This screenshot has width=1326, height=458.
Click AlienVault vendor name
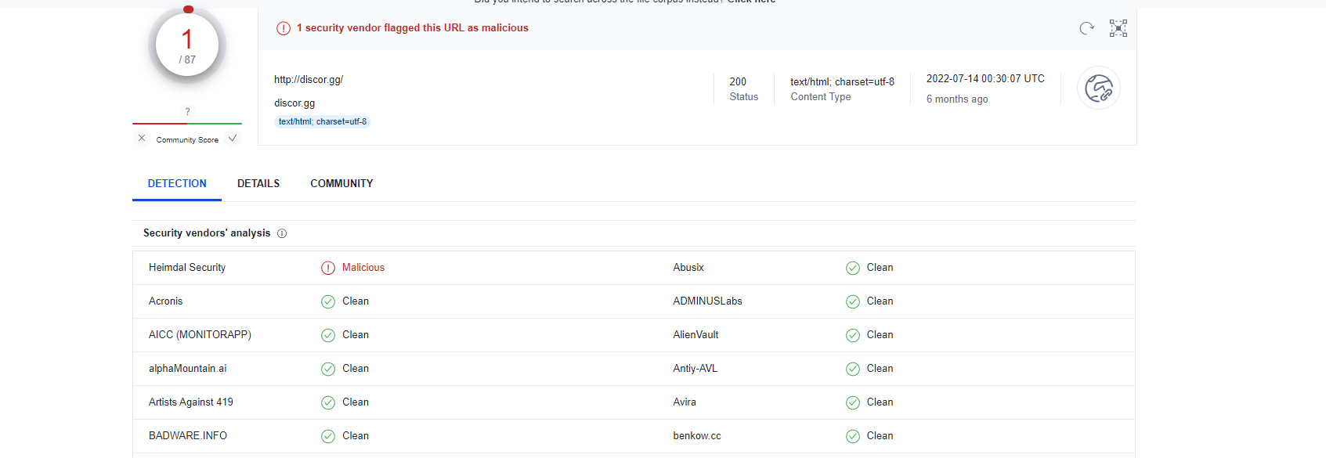click(696, 335)
